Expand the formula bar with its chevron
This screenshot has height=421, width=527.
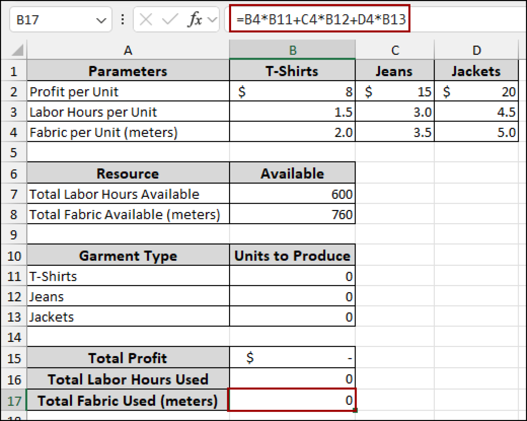click(212, 19)
